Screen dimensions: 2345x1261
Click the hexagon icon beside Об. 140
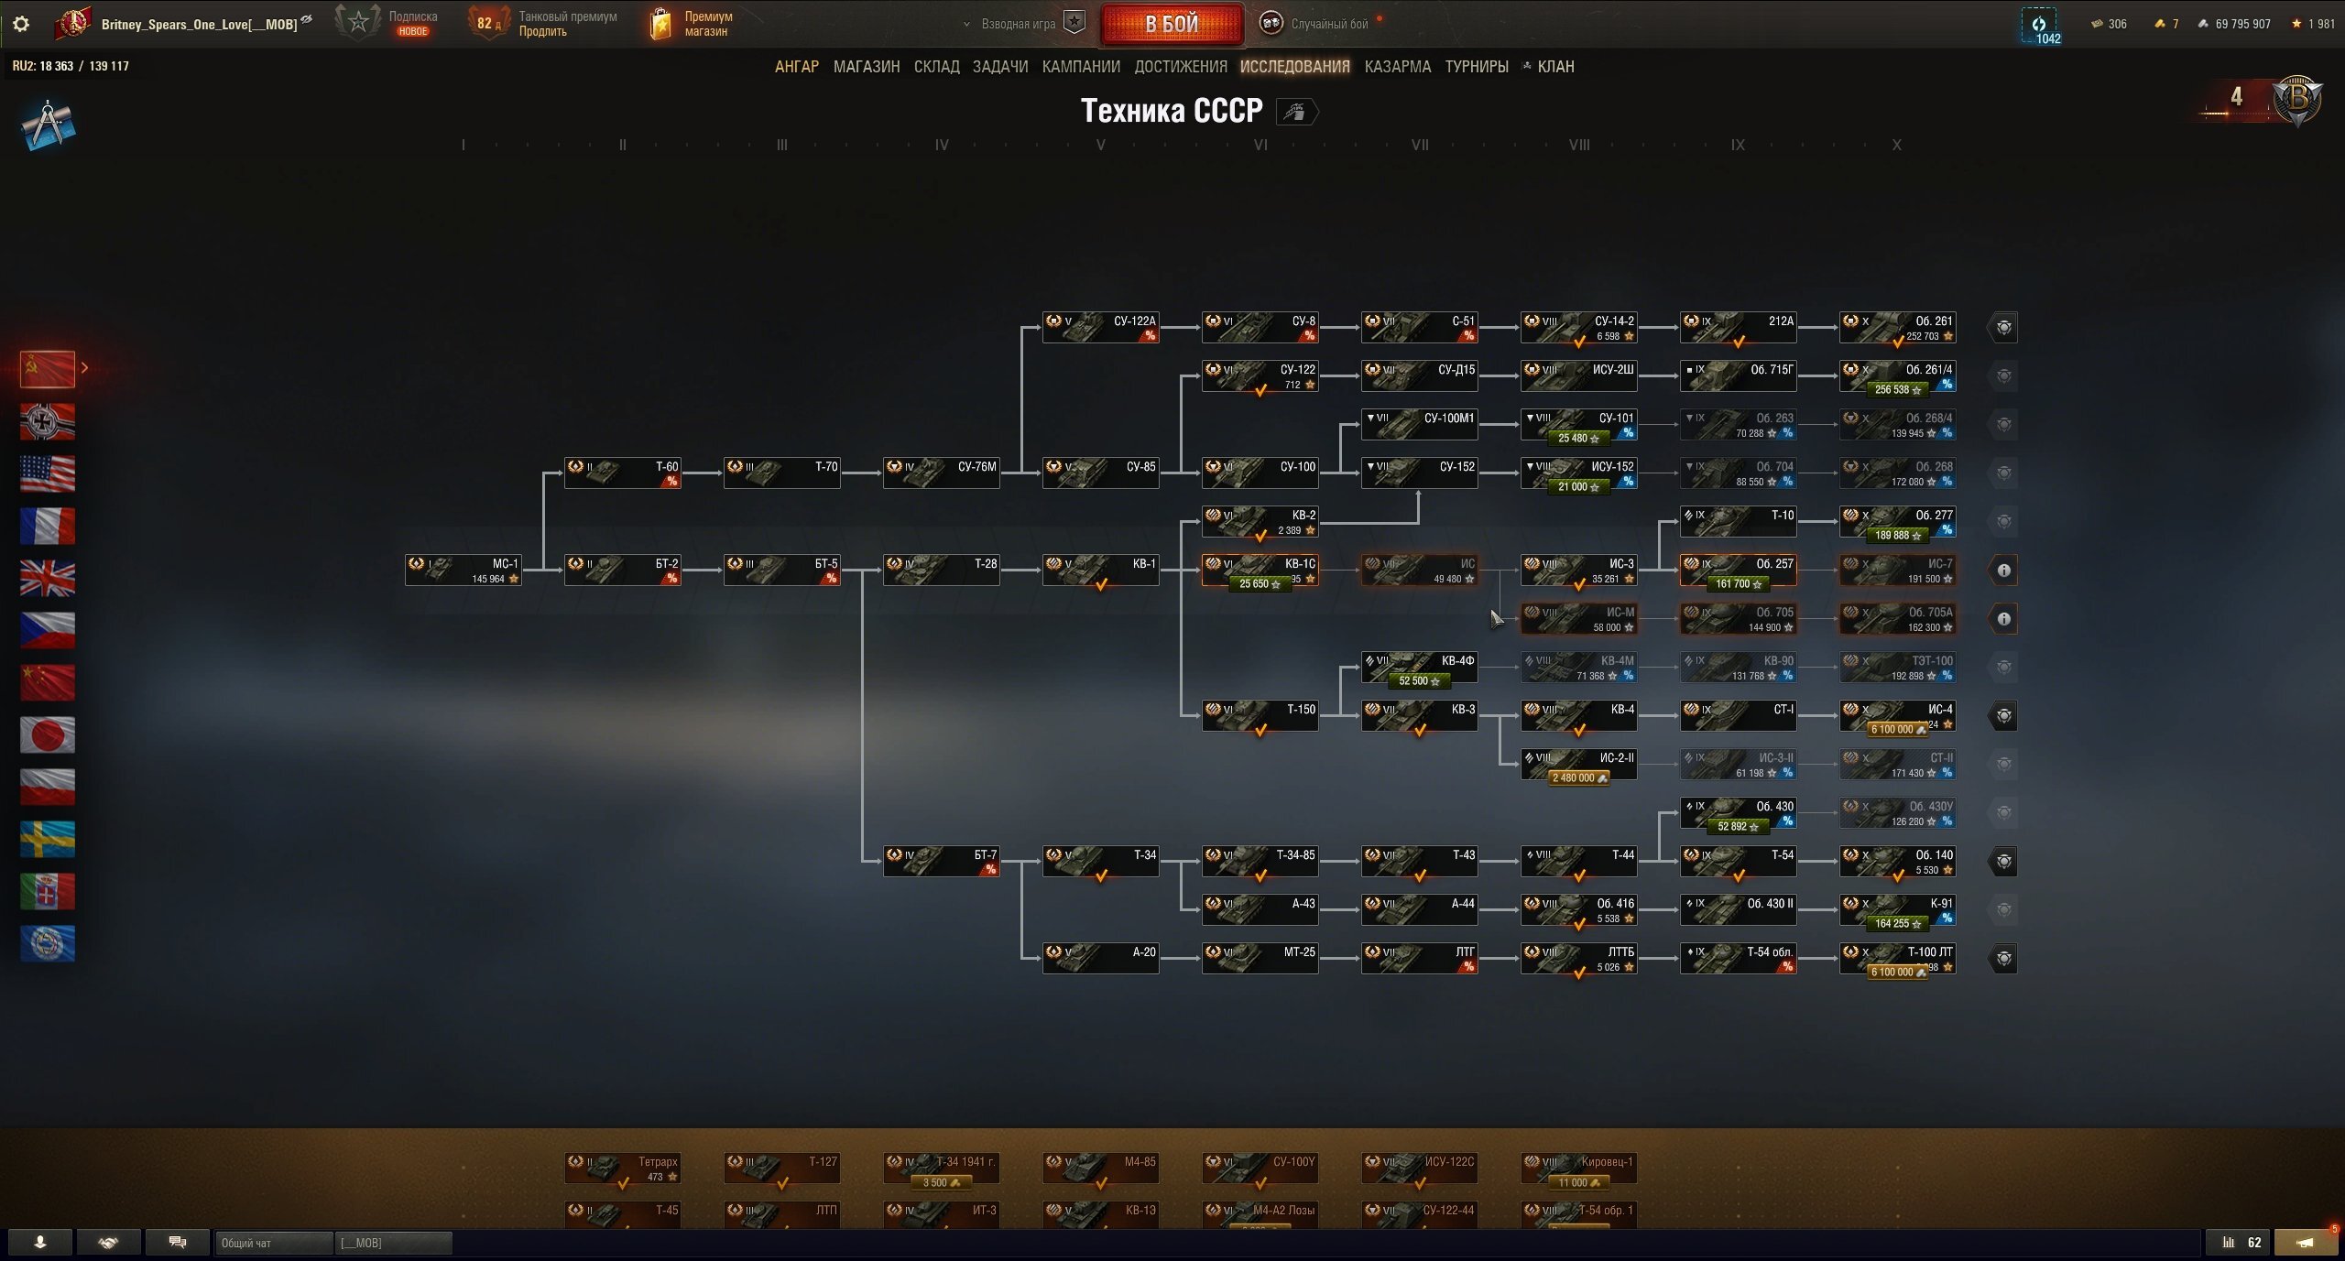(2003, 862)
